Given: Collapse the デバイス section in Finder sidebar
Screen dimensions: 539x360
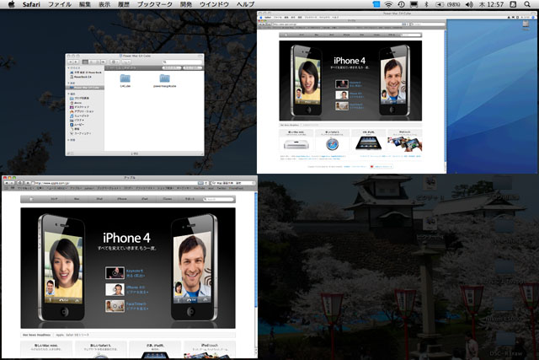Looking at the screenshot, I should coord(69,67).
